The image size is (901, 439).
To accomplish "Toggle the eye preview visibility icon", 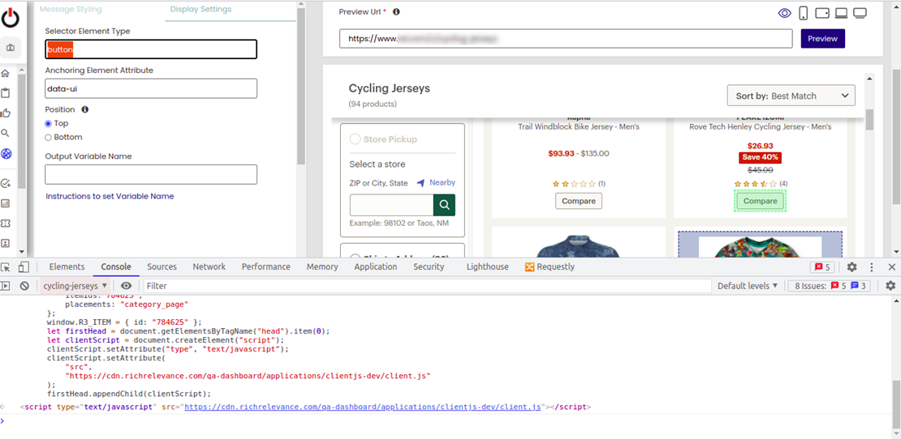I will 784,13.
